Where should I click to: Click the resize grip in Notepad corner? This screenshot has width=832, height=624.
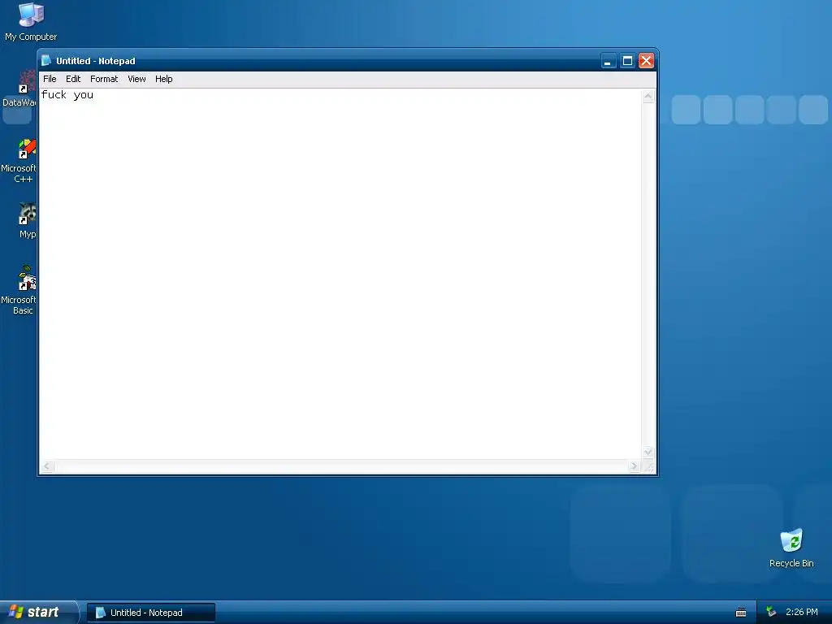point(648,466)
